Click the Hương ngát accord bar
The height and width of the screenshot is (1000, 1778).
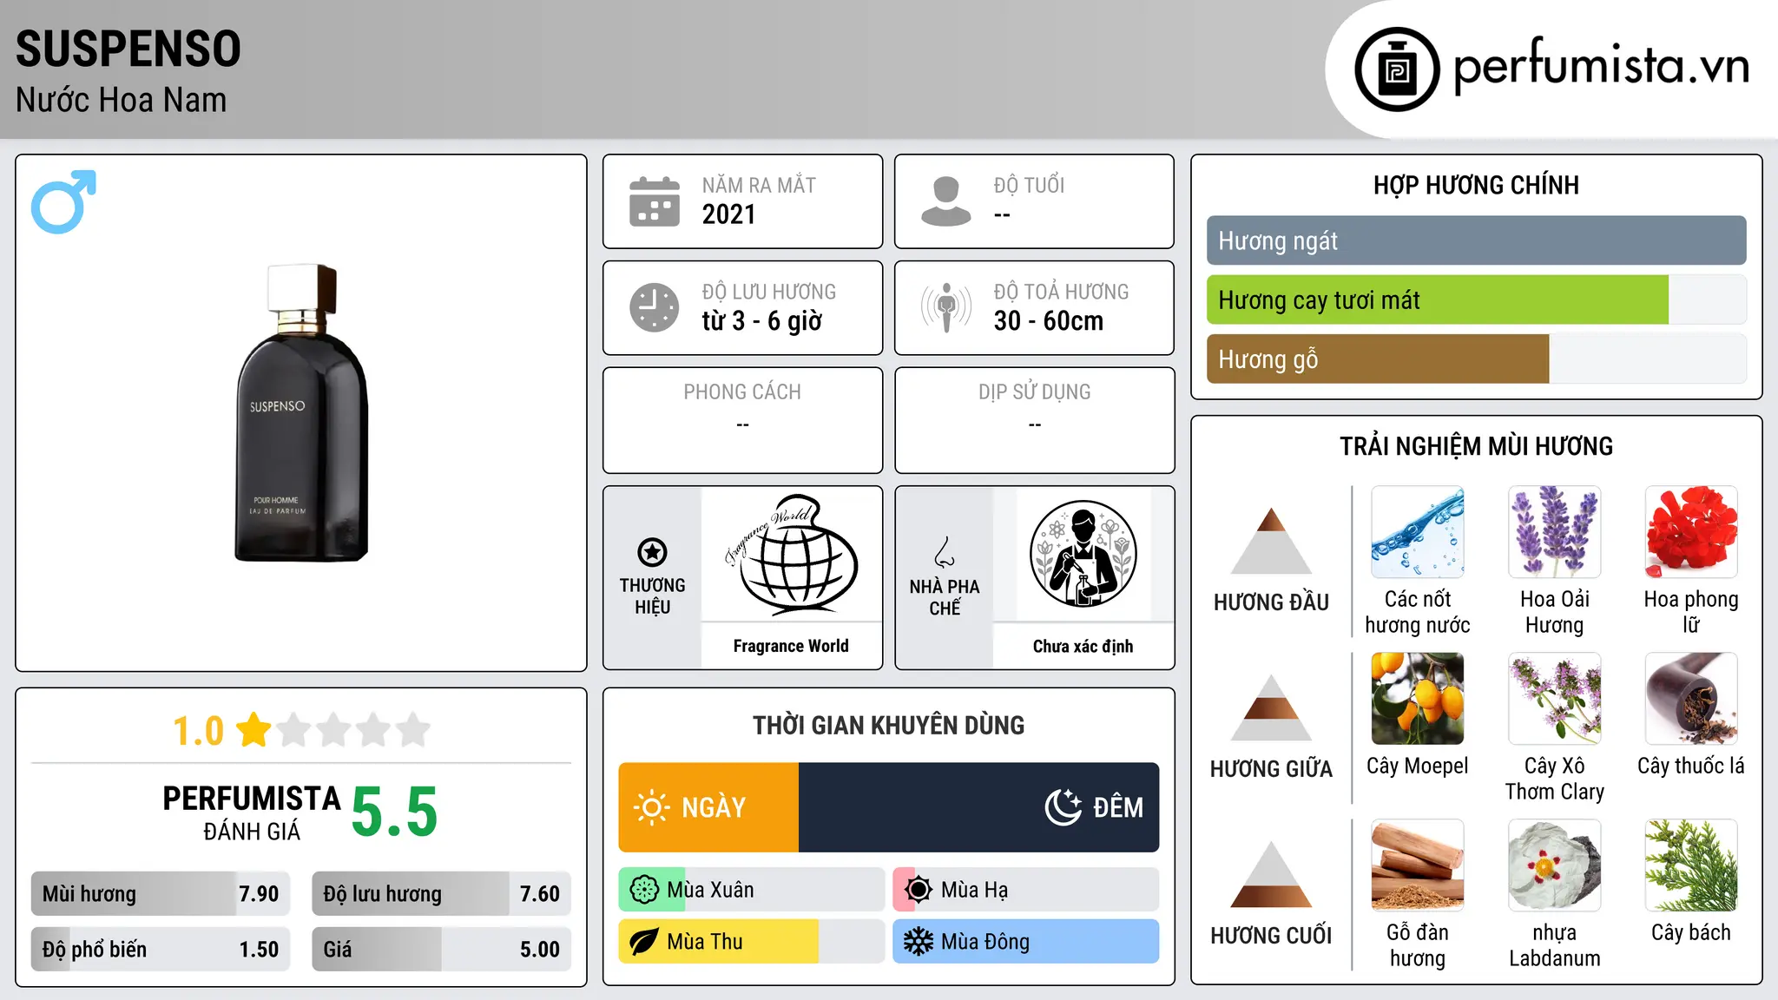point(1477,240)
